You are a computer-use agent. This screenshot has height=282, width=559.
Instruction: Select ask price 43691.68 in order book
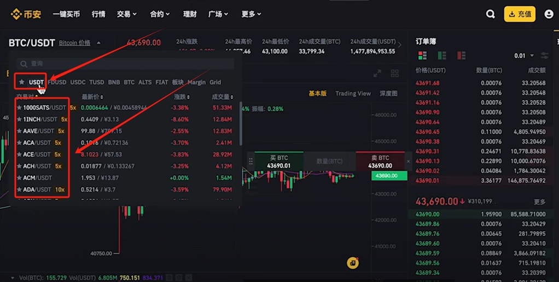[427, 83]
